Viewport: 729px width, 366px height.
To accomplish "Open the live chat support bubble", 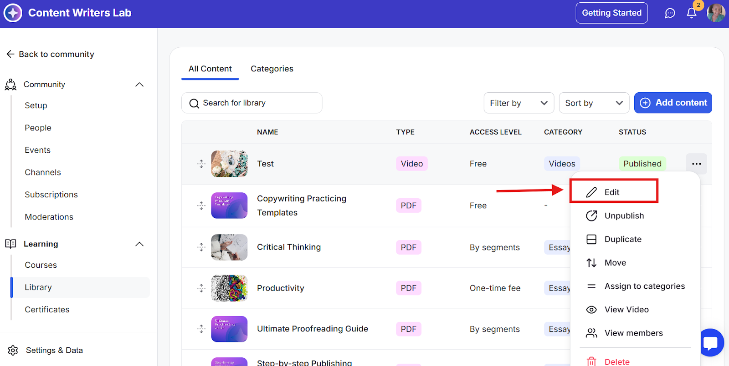I will pos(710,342).
